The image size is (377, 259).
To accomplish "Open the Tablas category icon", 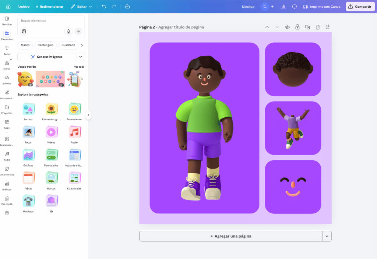I will tap(29, 178).
